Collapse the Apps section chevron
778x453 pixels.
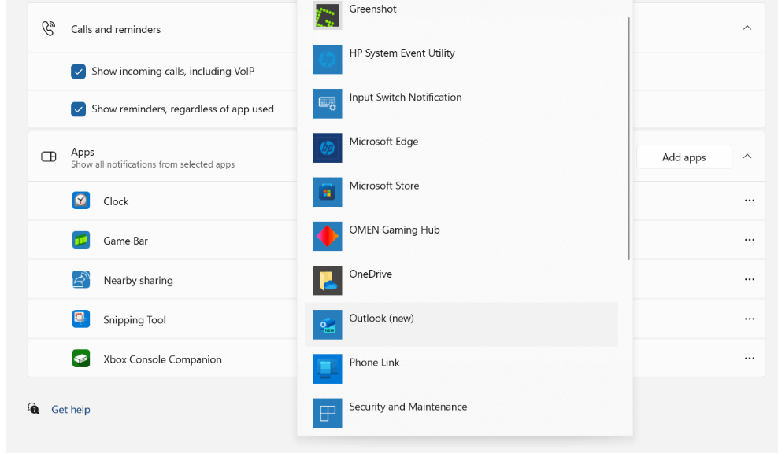[747, 157]
